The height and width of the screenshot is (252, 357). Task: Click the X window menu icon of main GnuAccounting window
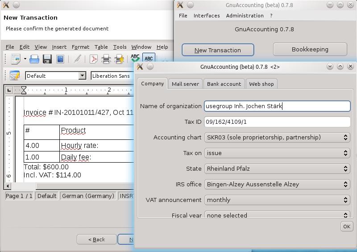click(180, 5)
